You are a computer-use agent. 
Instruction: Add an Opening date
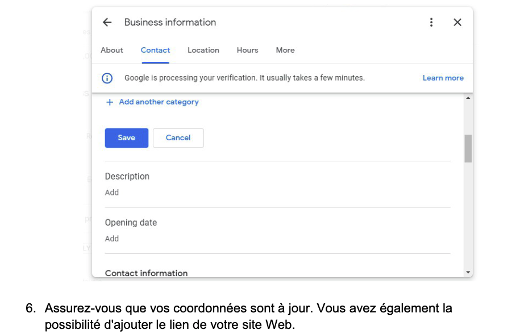112,239
